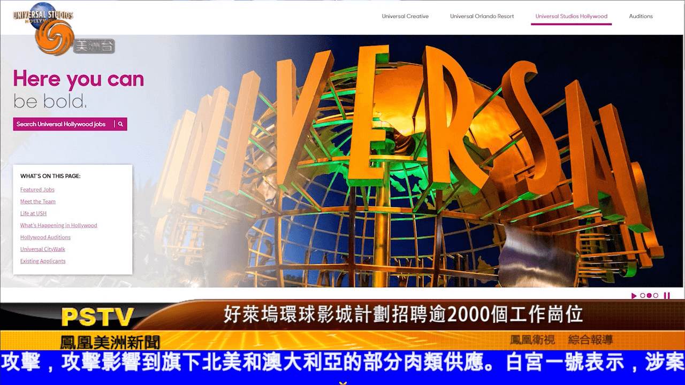
Task: Select the Universal Studios Hollywood tab
Action: pos(571,16)
